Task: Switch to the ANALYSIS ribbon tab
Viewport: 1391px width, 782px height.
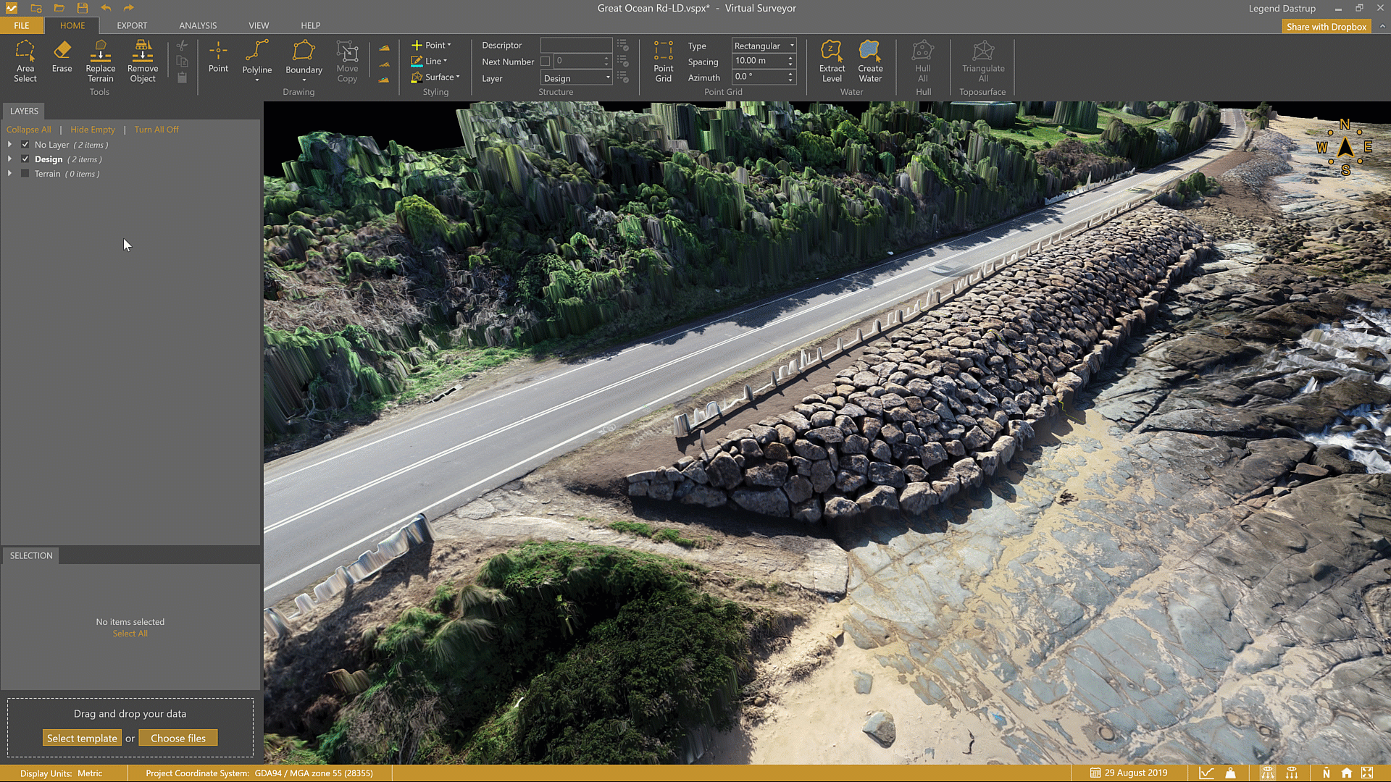Action: (x=198, y=25)
